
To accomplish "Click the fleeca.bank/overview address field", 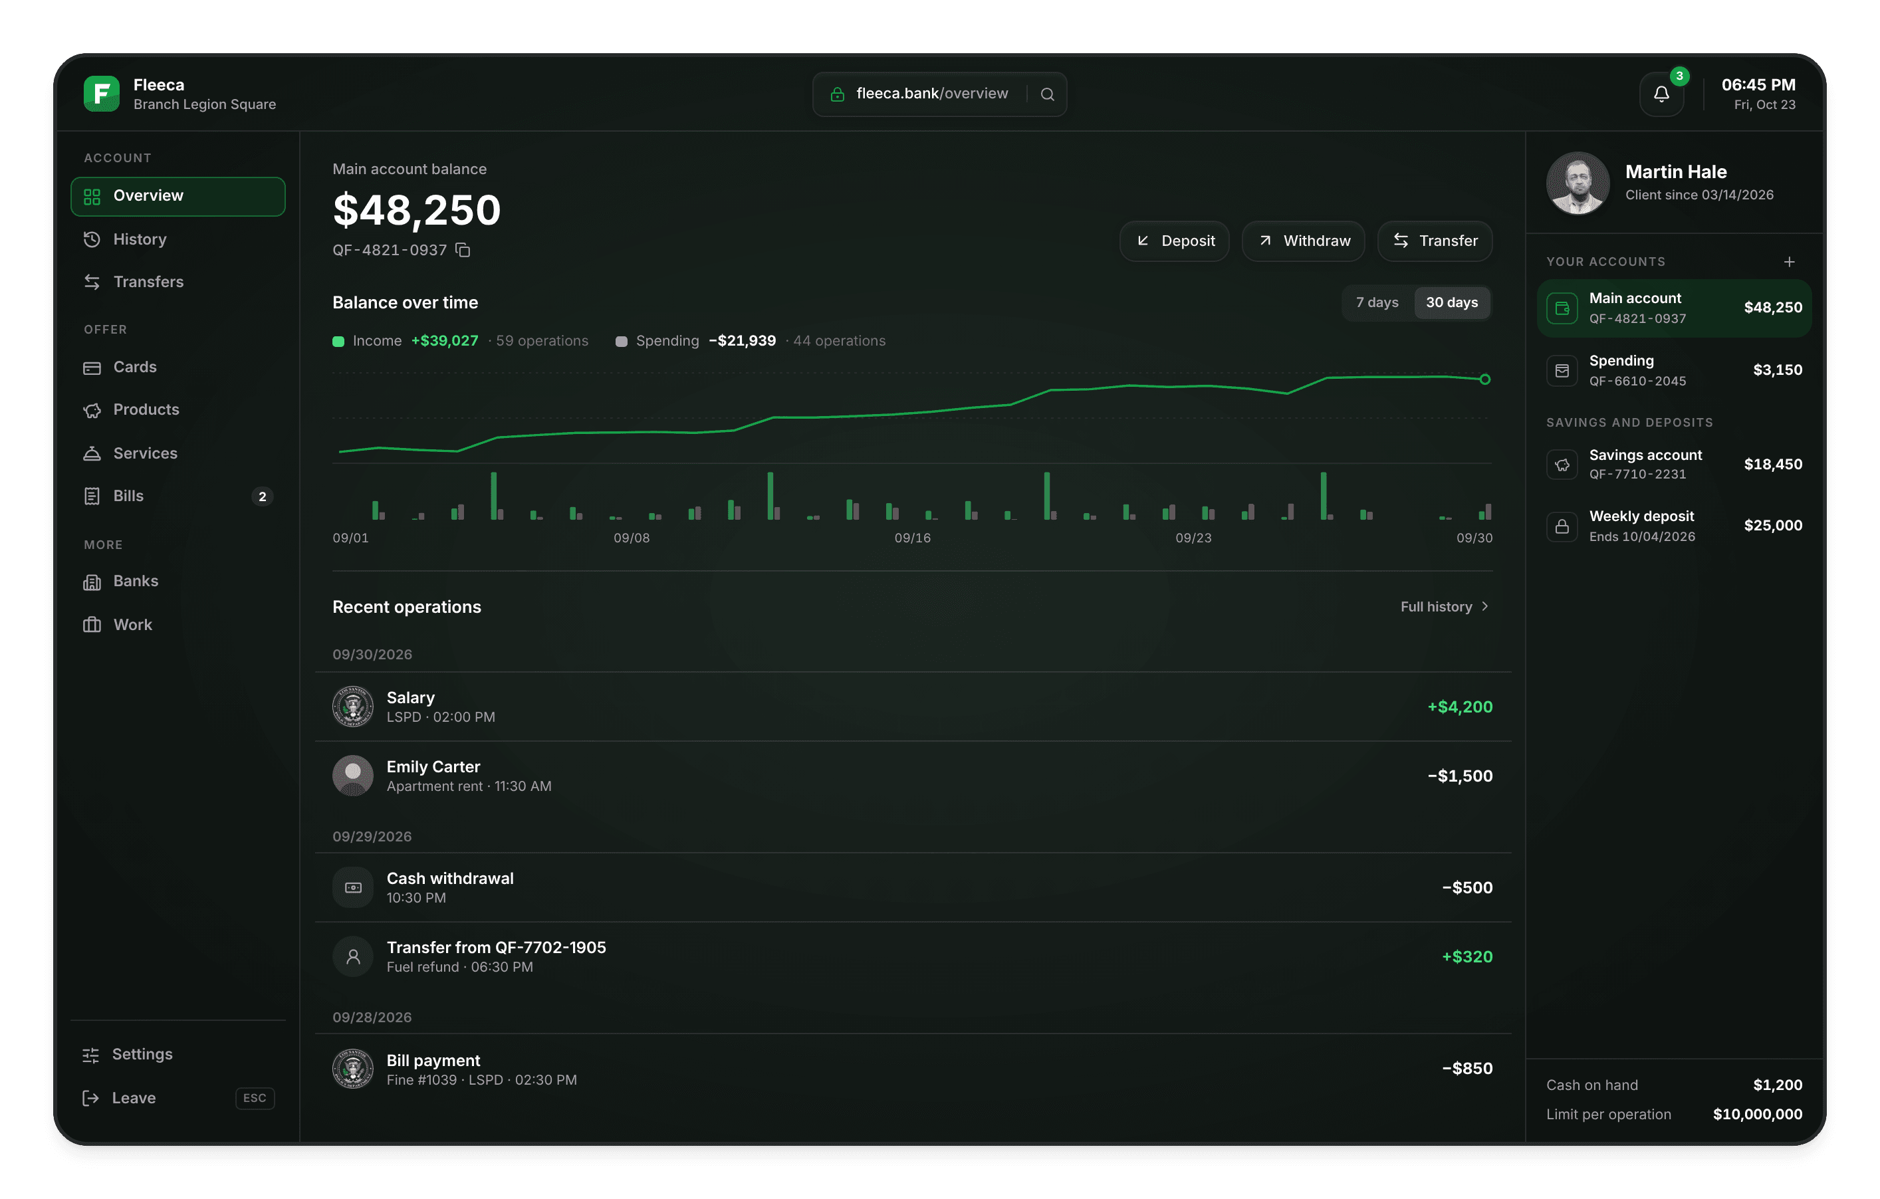I will point(939,94).
